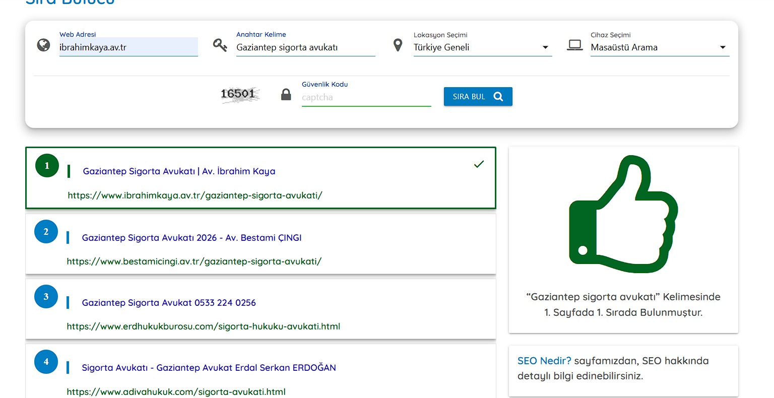Click the Anahtar Kelime keyword field
The height and width of the screenshot is (398, 774).
click(x=305, y=47)
